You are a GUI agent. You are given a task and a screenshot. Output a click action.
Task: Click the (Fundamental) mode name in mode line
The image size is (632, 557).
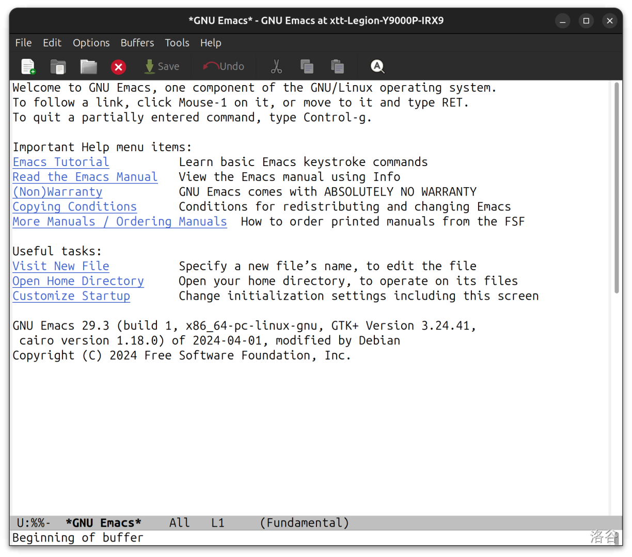point(304,523)
